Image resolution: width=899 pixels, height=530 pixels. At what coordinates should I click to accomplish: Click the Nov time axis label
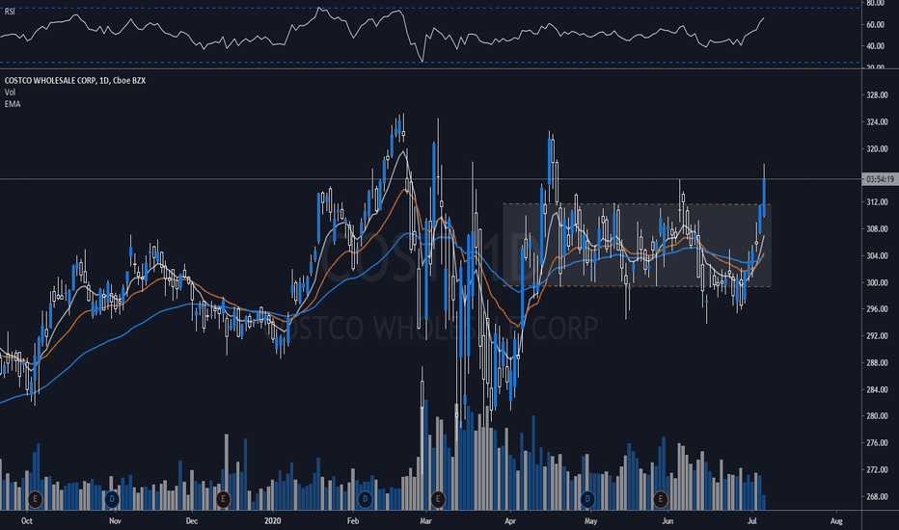(x=115, y=521)
